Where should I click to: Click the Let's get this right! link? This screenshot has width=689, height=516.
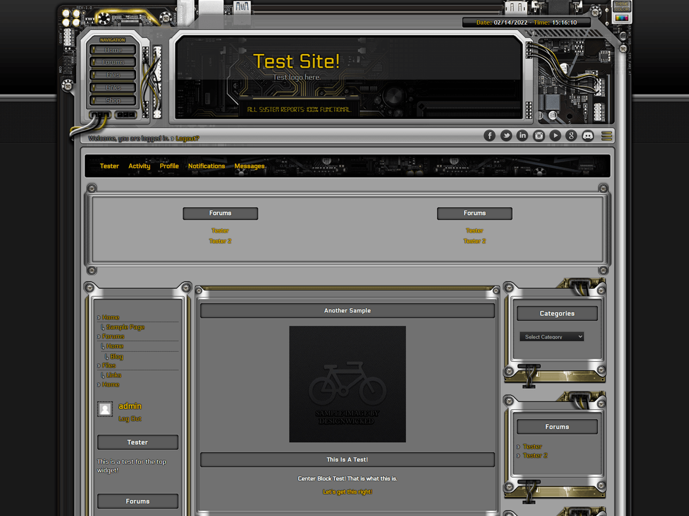pos(347,491)
